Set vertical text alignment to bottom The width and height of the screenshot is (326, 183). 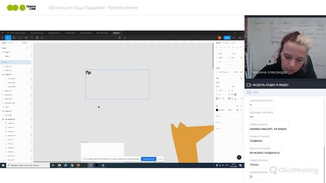click(x=235, y=99)
